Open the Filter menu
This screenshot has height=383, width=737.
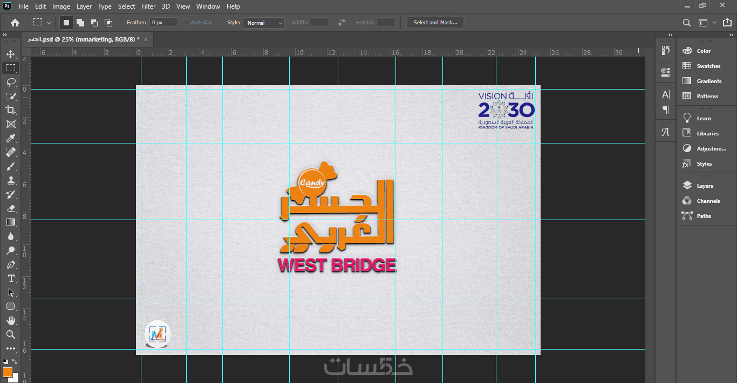(148, 6)
